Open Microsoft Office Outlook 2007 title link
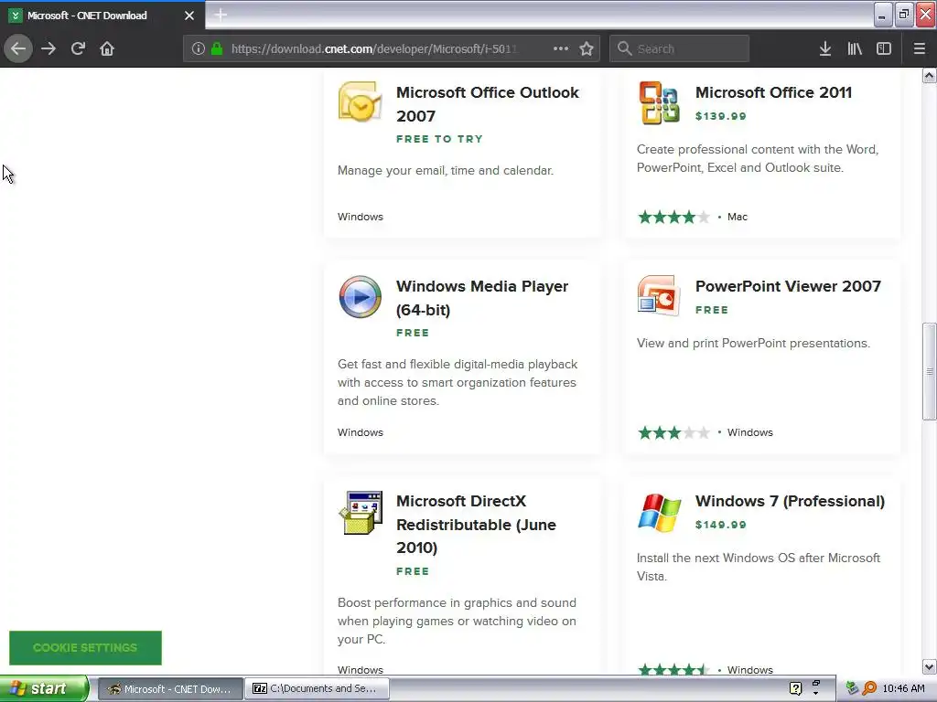 coord(487,104)
